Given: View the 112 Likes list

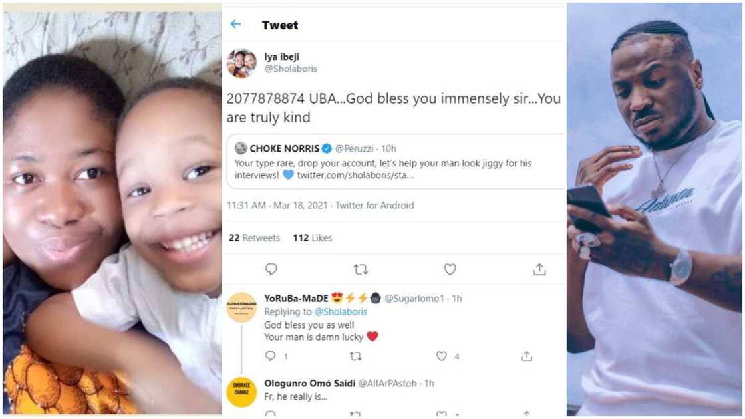Looking at the screenshot, I should click(312, 238).
